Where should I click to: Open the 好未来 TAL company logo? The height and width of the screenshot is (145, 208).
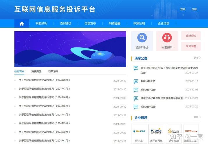(x=139, y=131)
